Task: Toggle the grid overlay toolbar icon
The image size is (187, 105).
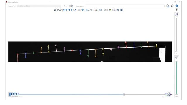Action: (79, 10)
